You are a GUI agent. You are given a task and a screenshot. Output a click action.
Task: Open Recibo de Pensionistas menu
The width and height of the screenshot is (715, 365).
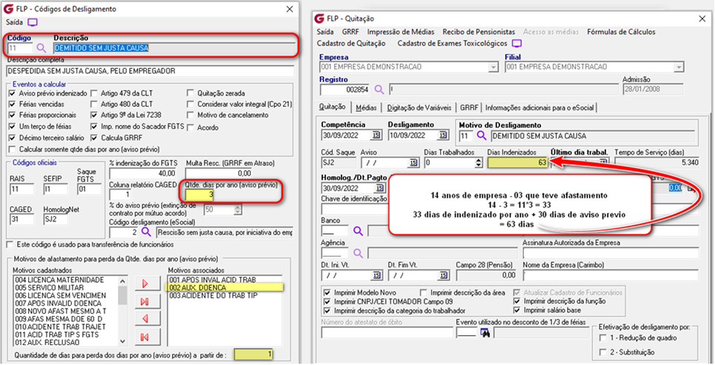click(479, 32)
